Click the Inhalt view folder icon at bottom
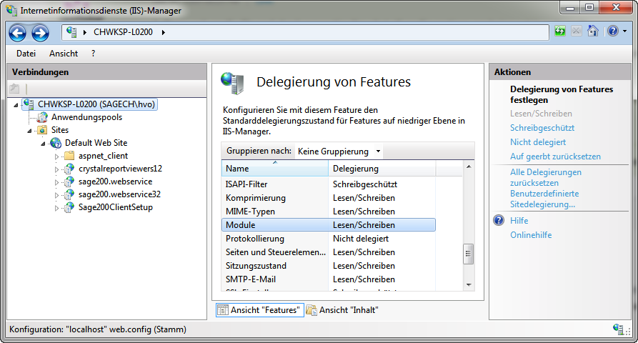This screenshot has width=638, height=343. click(x=311, y=310)
